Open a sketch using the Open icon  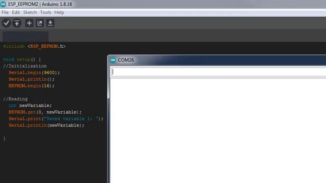pyautogui.click(x=40, y=23)
